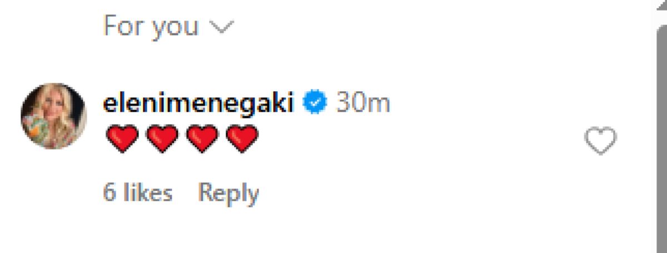Click the first red heart emoji
The image size is (667, 253).
122,138
